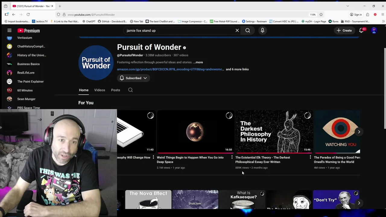
Task: Open the amazon.com product link
Action: click(x=170, y=69)
